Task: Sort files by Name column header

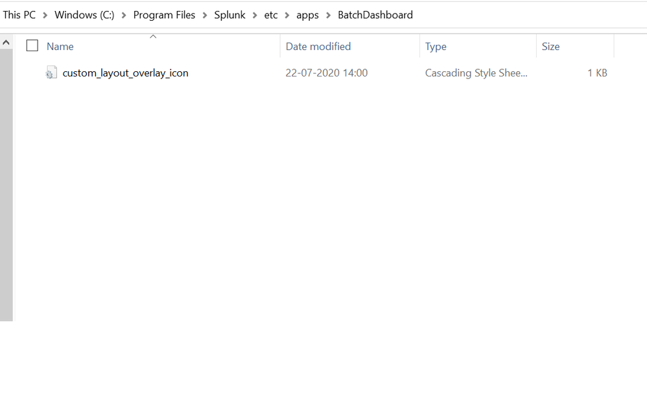Action: 60,47
